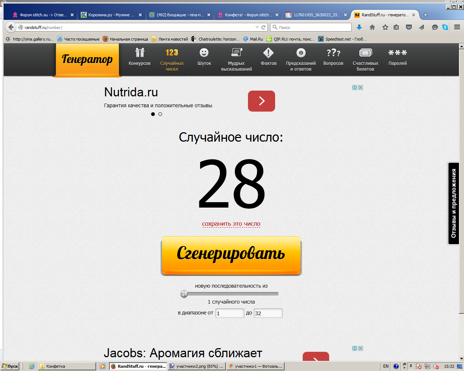Click the range upper limit field with 32
The width and height of the screenshot is (464, 371).
pos(268,313)
